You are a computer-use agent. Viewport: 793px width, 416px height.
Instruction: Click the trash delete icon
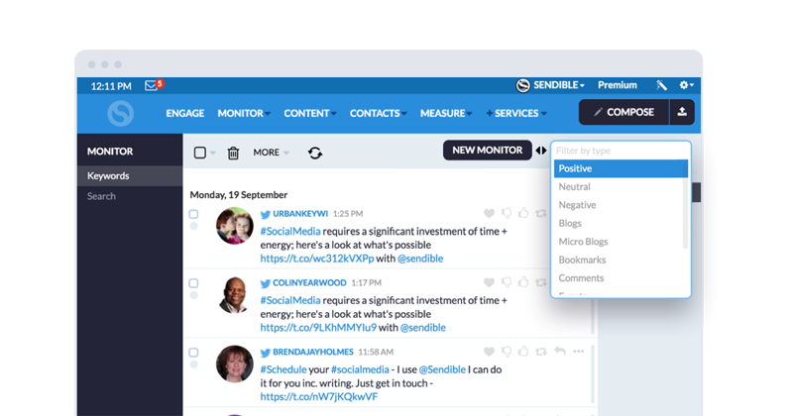point(233,153)
